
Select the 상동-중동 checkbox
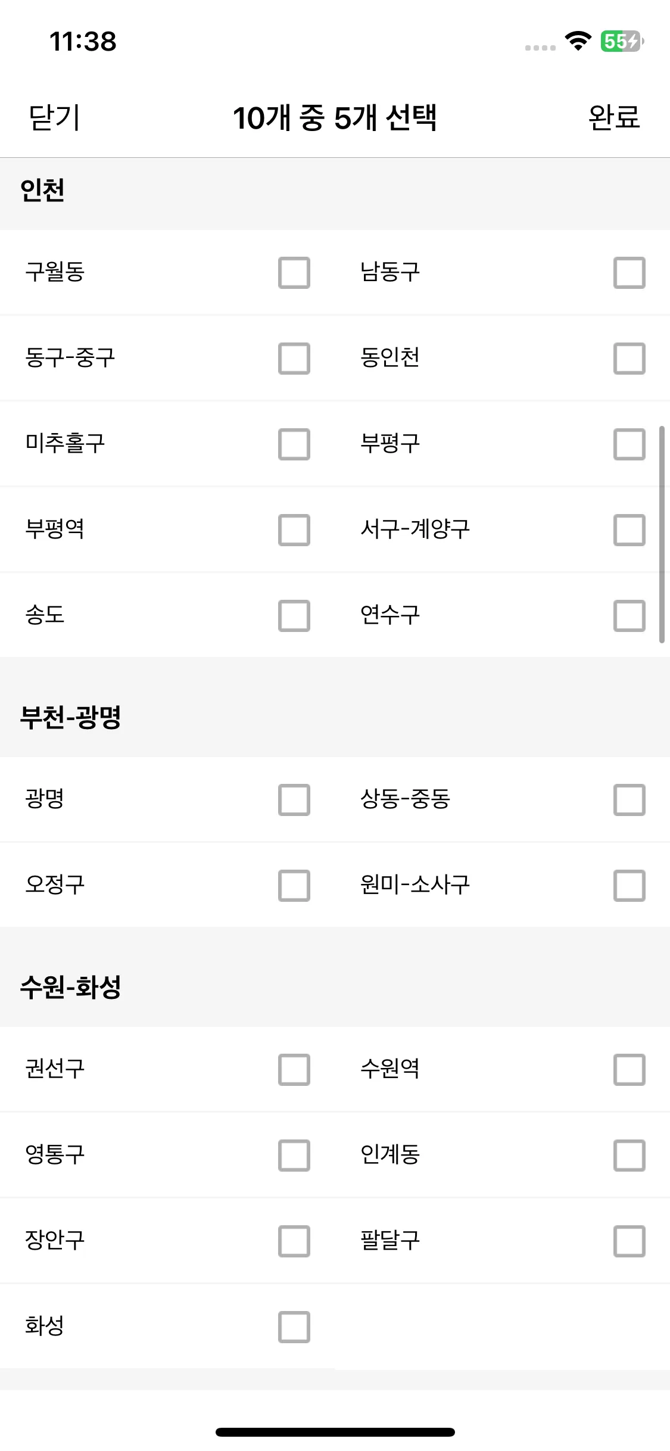coord(630,800)
